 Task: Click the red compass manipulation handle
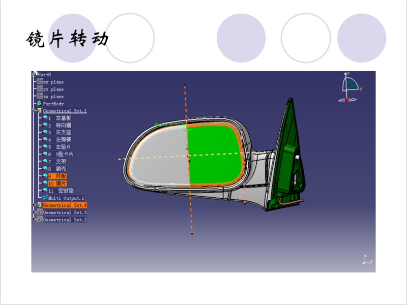(x=347, y=100)
